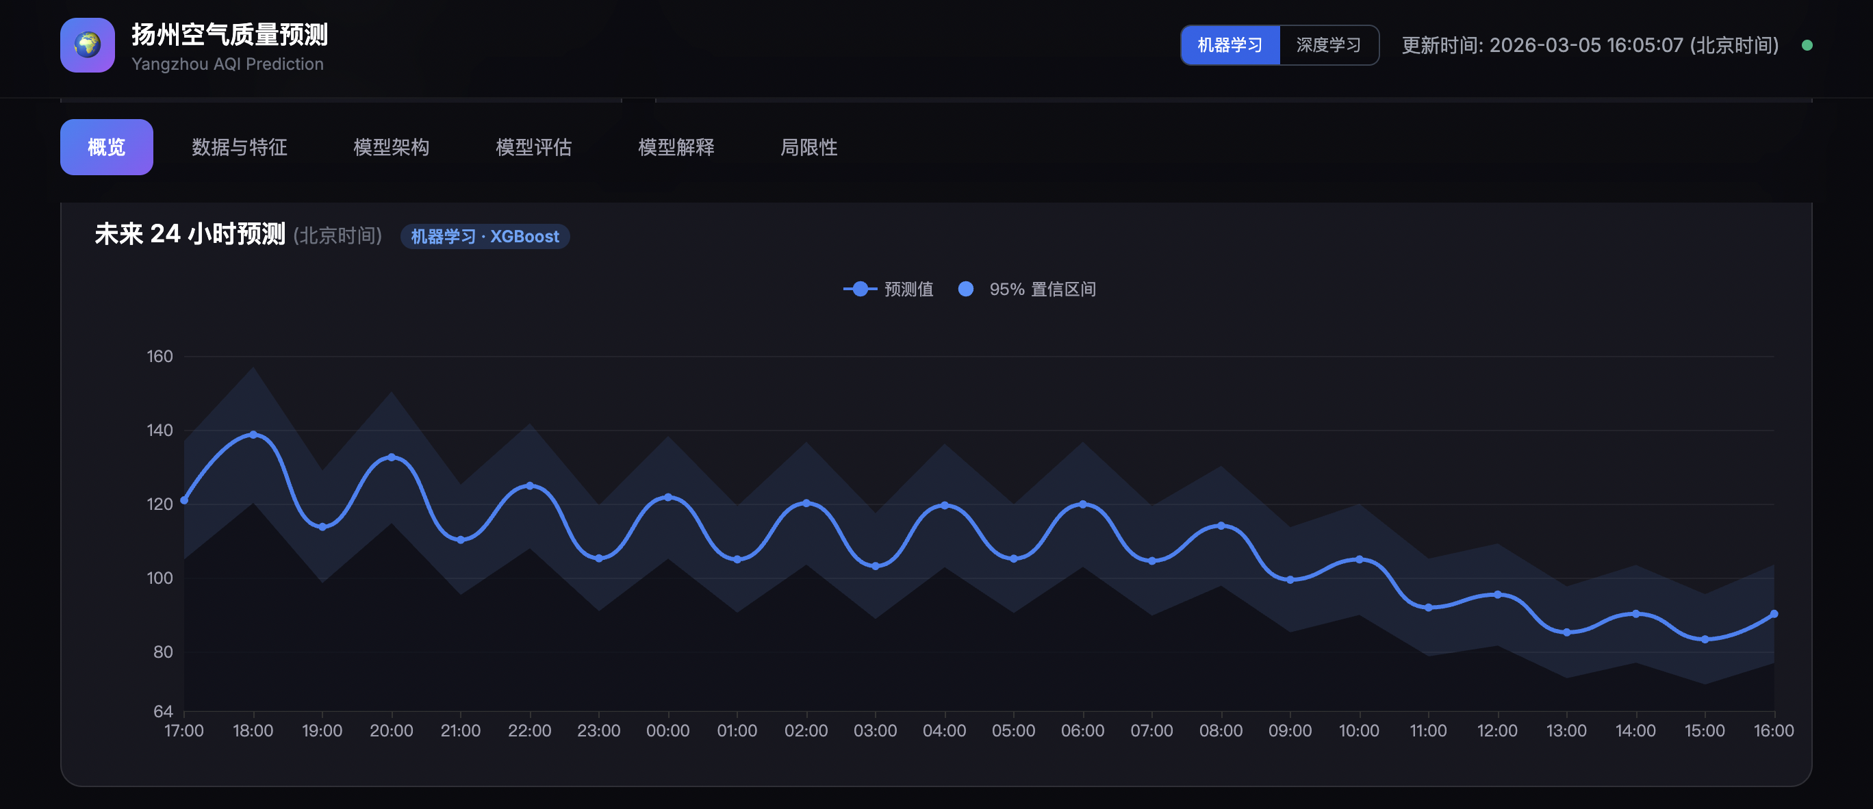Viewport: 1873px width, 809px height.
Task: Click the 18:00 peak data point
Action: (x=253, y=435)
